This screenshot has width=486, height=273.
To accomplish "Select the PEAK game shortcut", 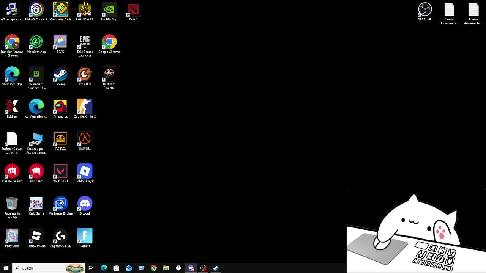I will coord(60,44).
